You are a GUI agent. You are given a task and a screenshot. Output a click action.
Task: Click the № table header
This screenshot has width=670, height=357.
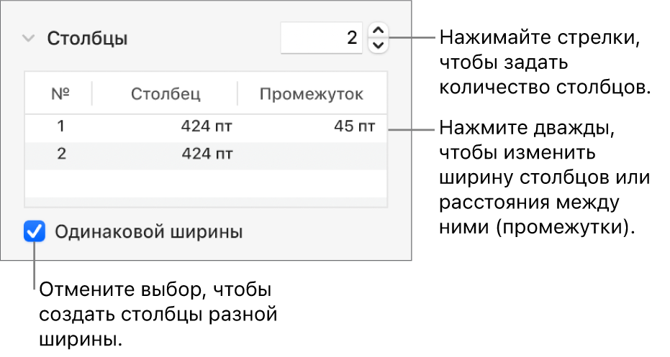pos(59,94)
